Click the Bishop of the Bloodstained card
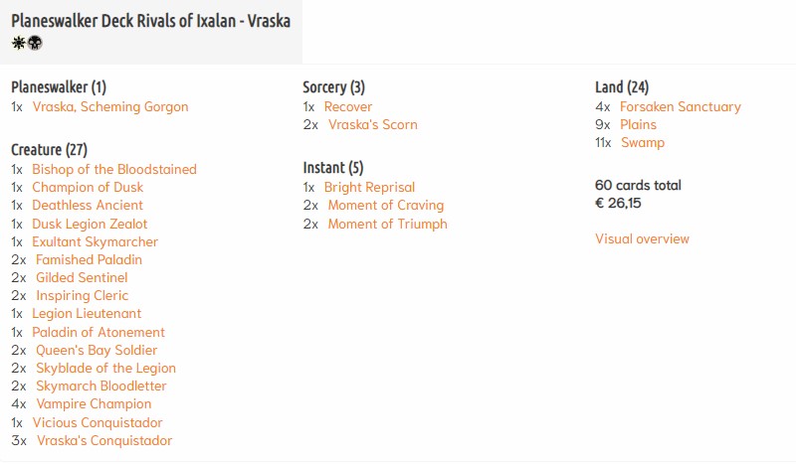This screenshot has height=464, width=796. pos(114,169)
